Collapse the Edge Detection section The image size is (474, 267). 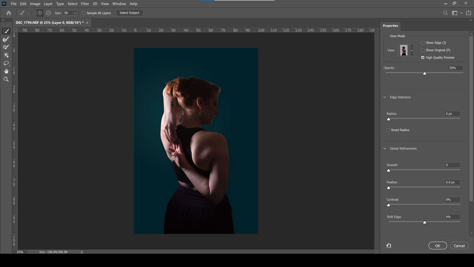[385, 97]
